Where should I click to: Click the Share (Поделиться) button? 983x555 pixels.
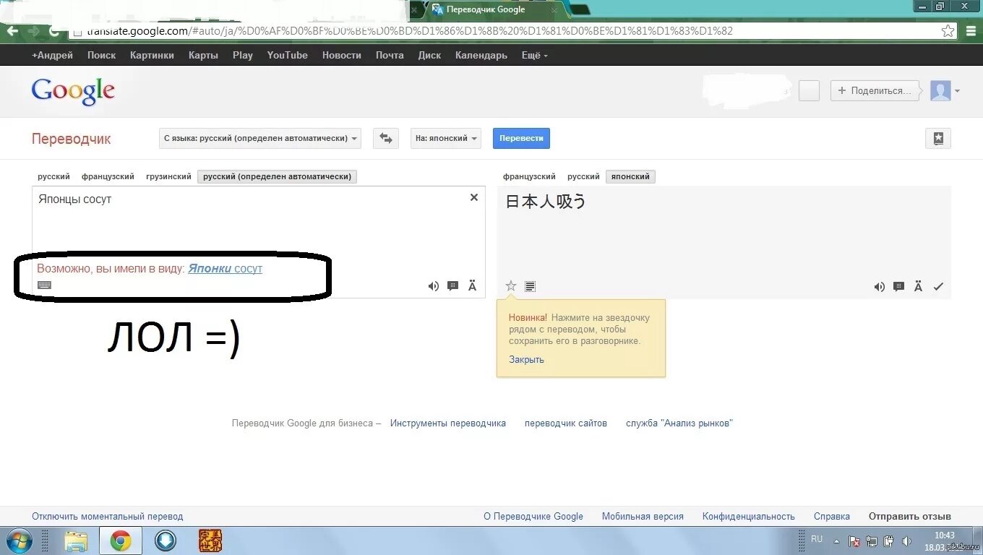(875, 91)
